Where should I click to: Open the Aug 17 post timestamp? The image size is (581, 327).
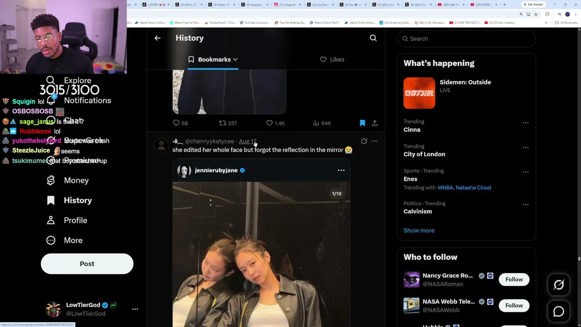[247, 141]
